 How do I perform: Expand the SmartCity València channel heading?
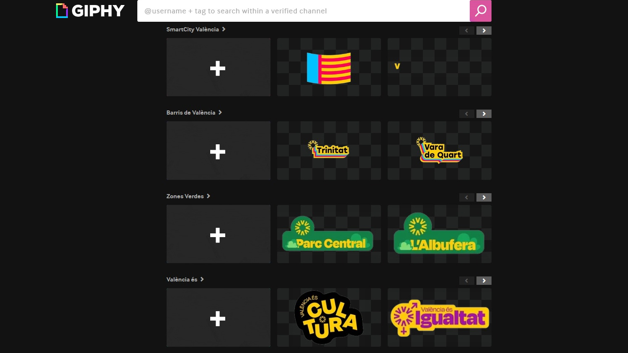[x=196, y=29]
